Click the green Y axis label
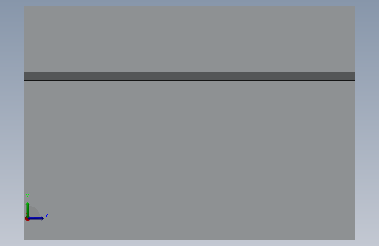The image size is (379, 246). point(28,197)
